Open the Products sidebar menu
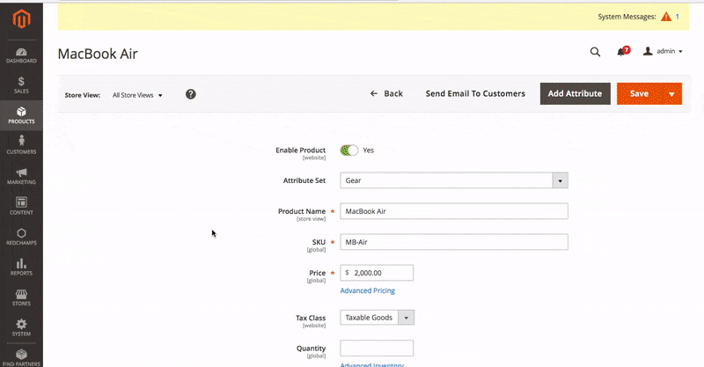Image resolution: width=704 pixels, height=367 pixels. (x=21, y=115)
